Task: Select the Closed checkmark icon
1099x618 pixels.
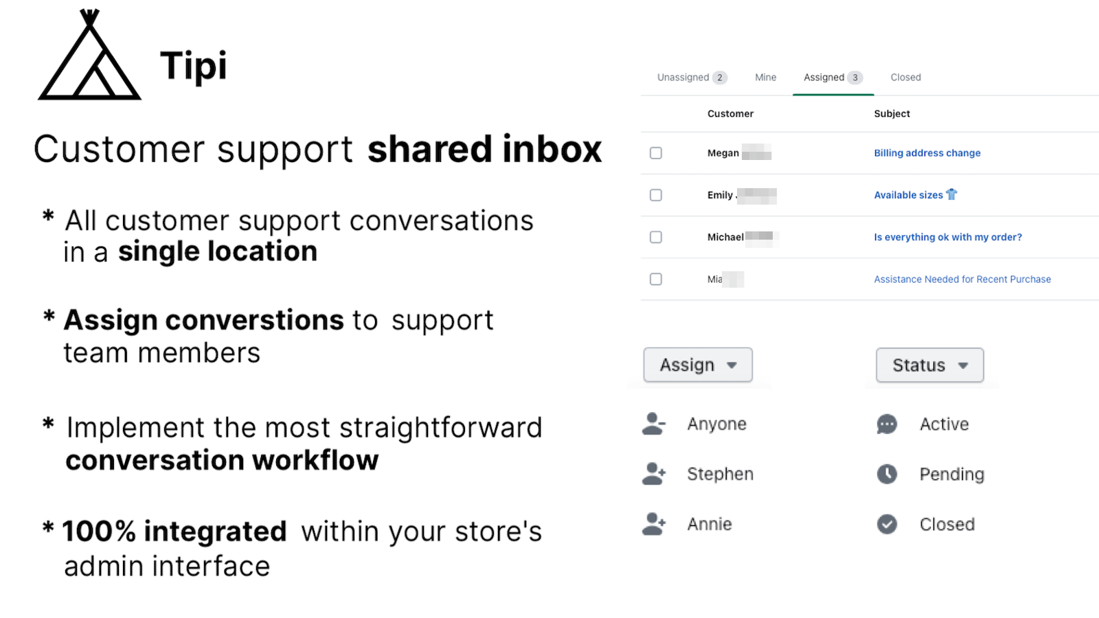Action: [x=887, y=525]
